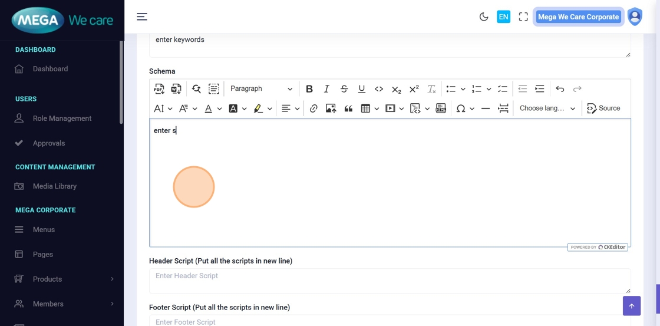Switch to dark mode with moon icon
Image resolution: width=660 pixels, height=326 pixels.
click(484, 17)
